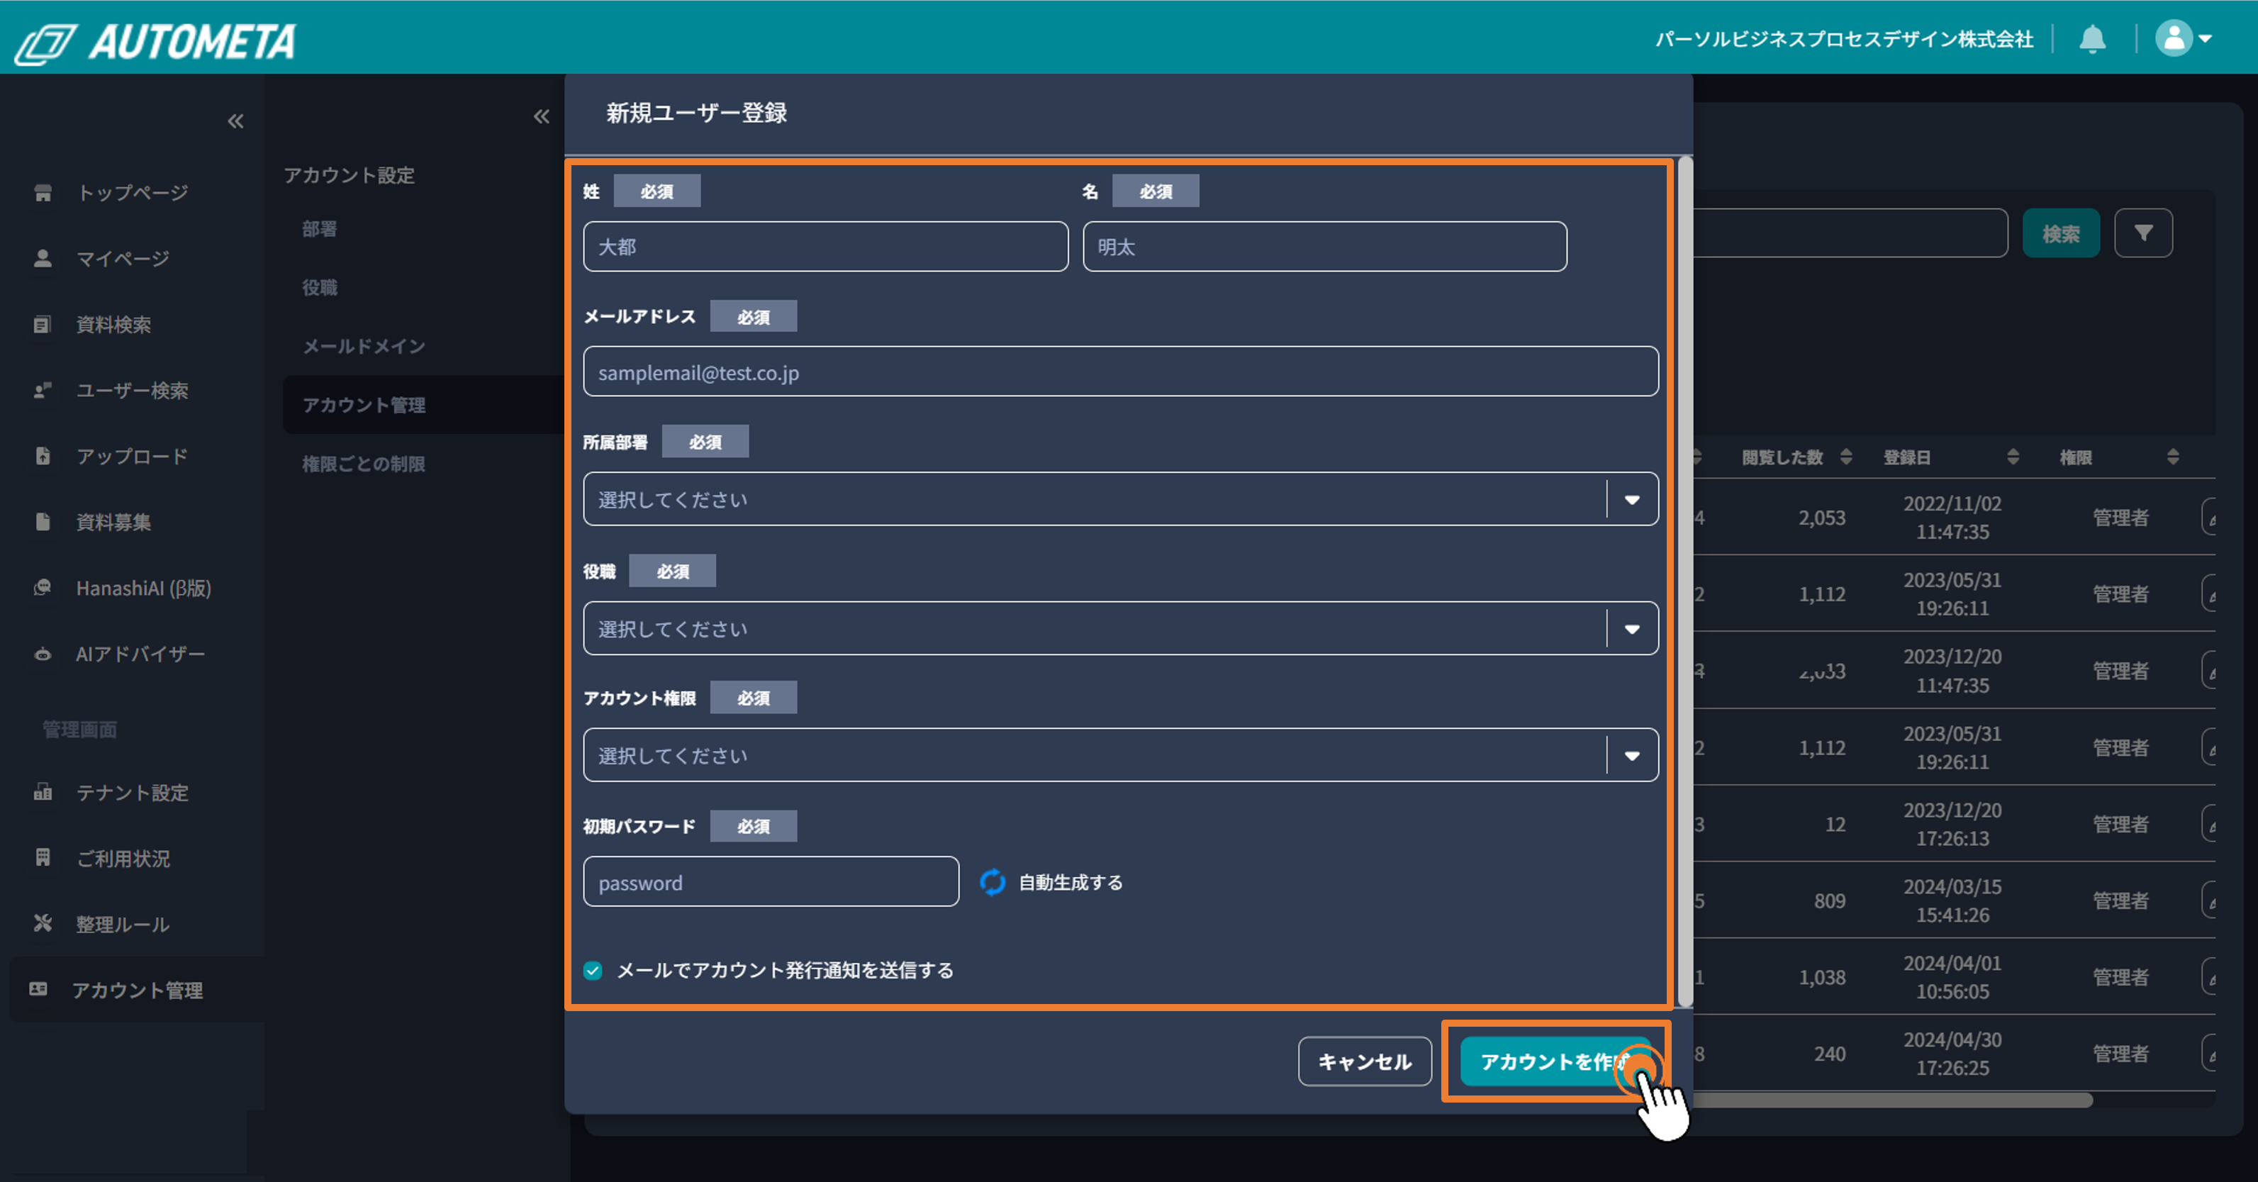The width and height of the screenshot is (2258, 1182).
Task: Expand the user menu caret in header
Action: (x=2206, y=38)
